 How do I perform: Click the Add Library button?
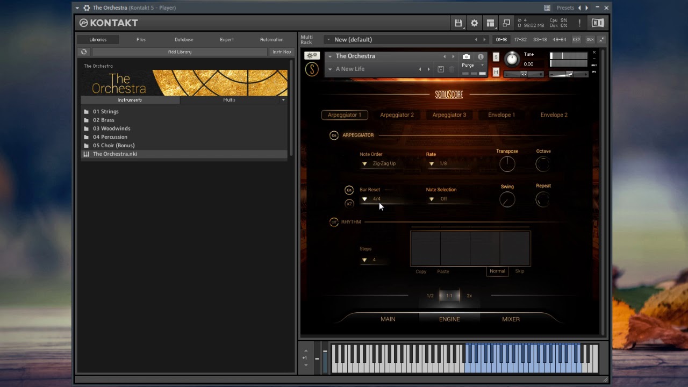[x=180, y=52]
